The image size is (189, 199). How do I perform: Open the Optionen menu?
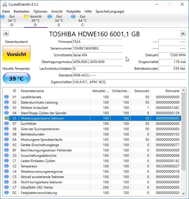click(x=40, y=11)
